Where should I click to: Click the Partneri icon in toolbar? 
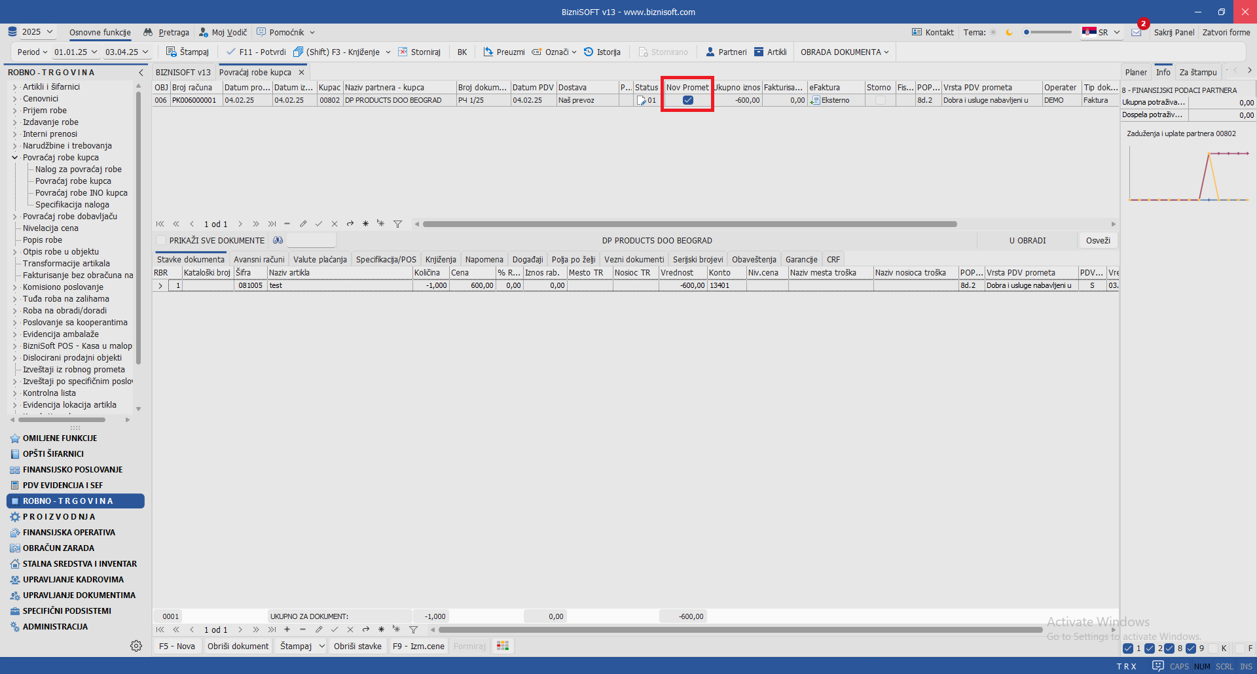[710, 52]
